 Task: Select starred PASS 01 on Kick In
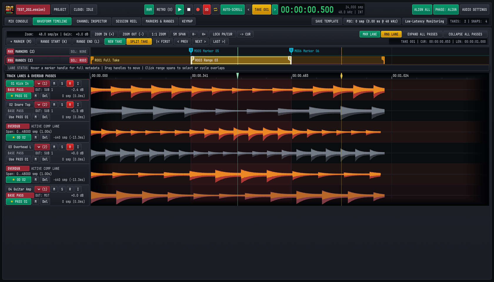coord(19,96)
